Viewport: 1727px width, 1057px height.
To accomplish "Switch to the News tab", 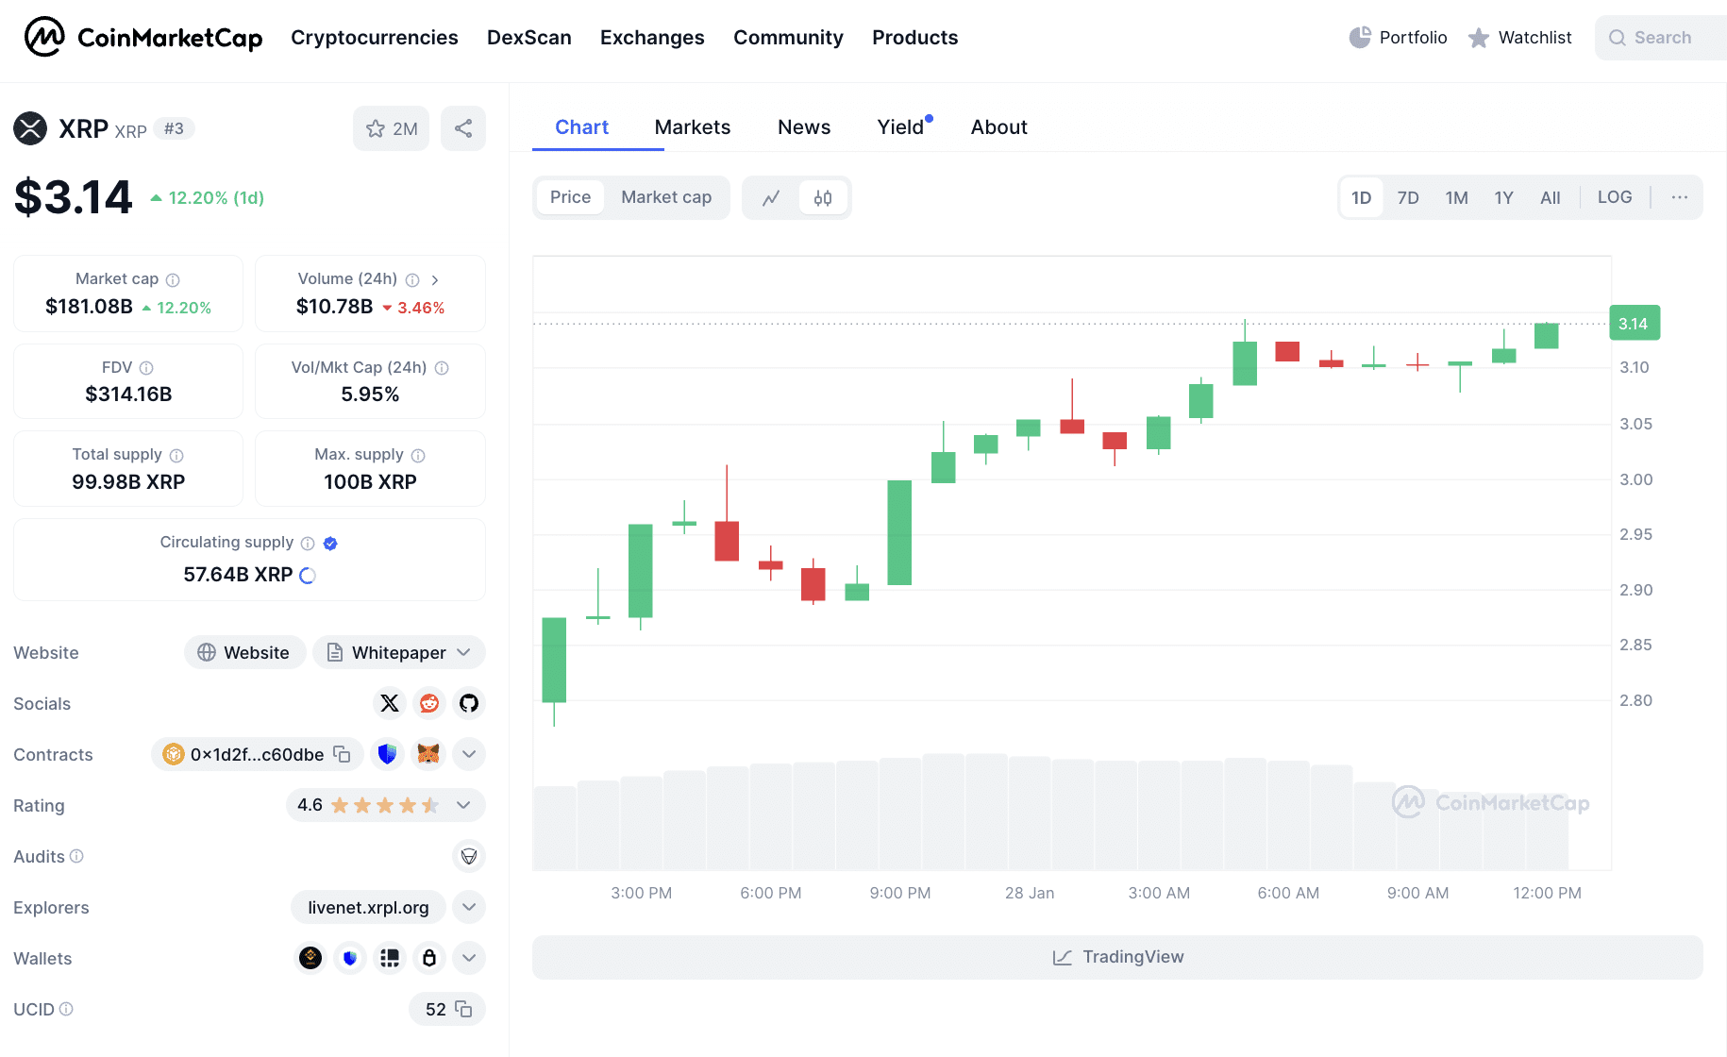I will (804, 127).
